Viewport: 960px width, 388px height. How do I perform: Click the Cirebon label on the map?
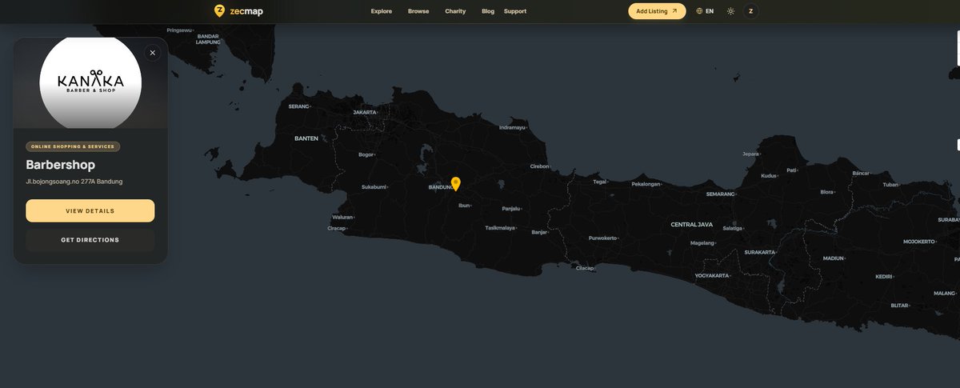point(540,166)
